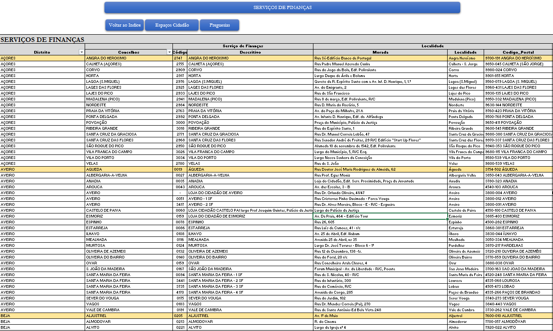This screenshot has width=553, height=331.
Task: Click the SERVIÇOS DE FINANÇAS banner button
Action: click(x=282, y=8)
